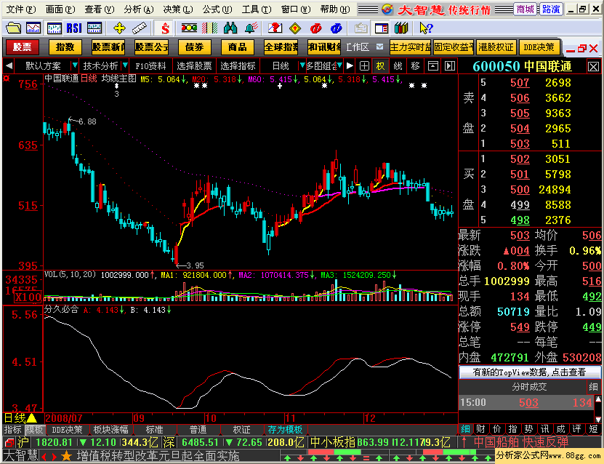Close the 600050 quote panel with X box
604x464 pixels.
[x=593, y=67]
